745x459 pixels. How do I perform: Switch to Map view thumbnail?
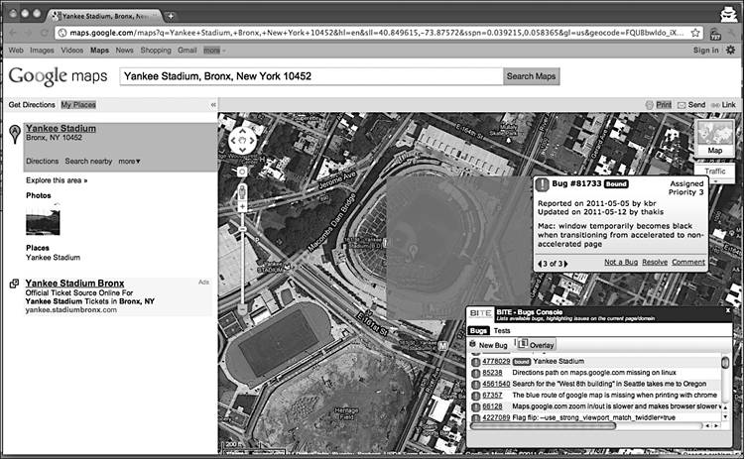click(x=714, y=138)
